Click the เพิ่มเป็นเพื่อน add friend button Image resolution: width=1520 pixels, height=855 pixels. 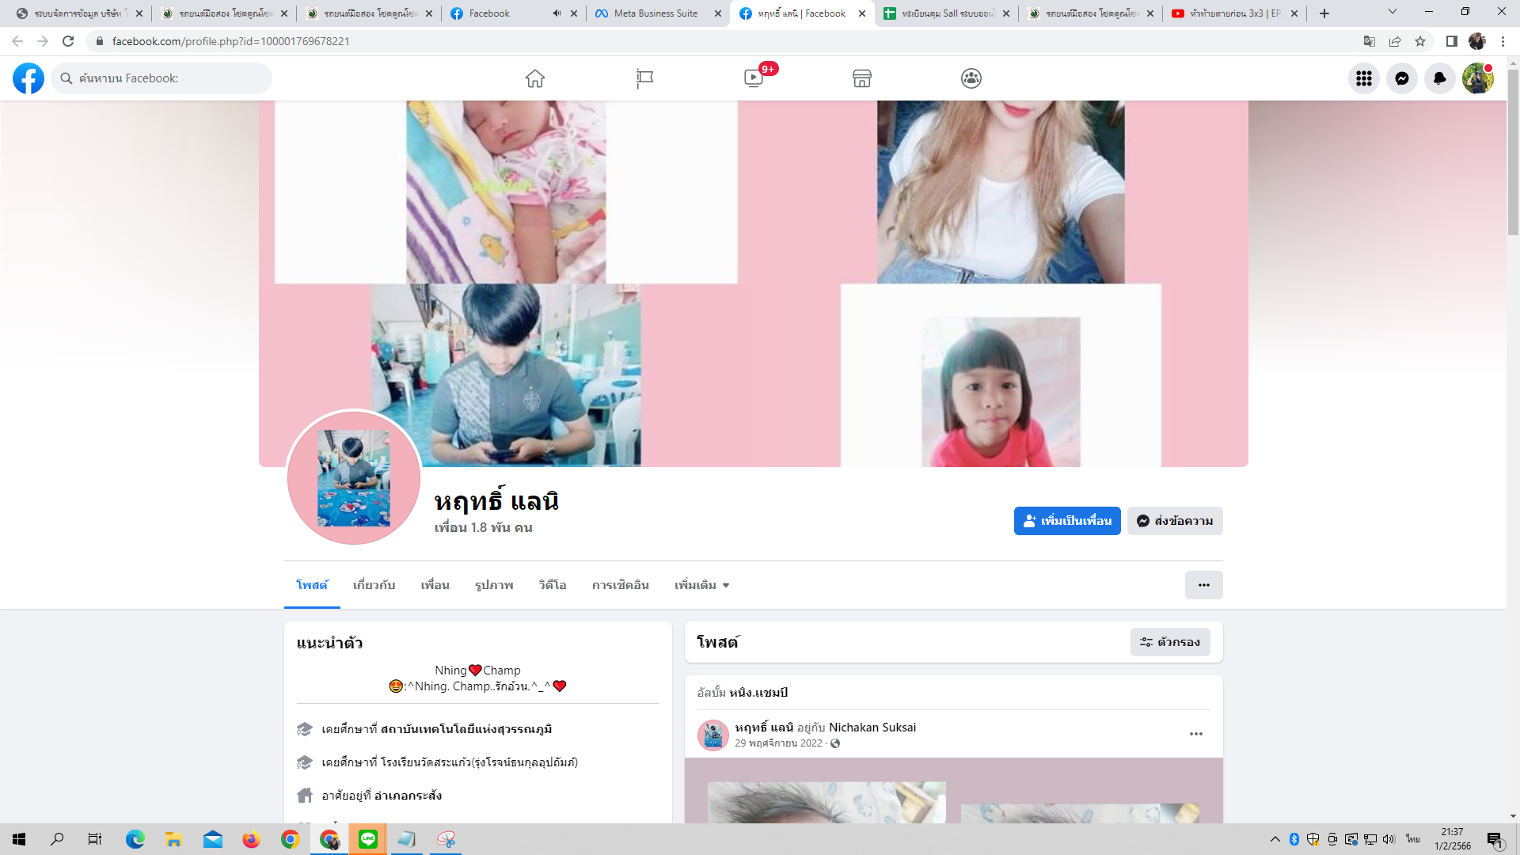coord(1066,521)
